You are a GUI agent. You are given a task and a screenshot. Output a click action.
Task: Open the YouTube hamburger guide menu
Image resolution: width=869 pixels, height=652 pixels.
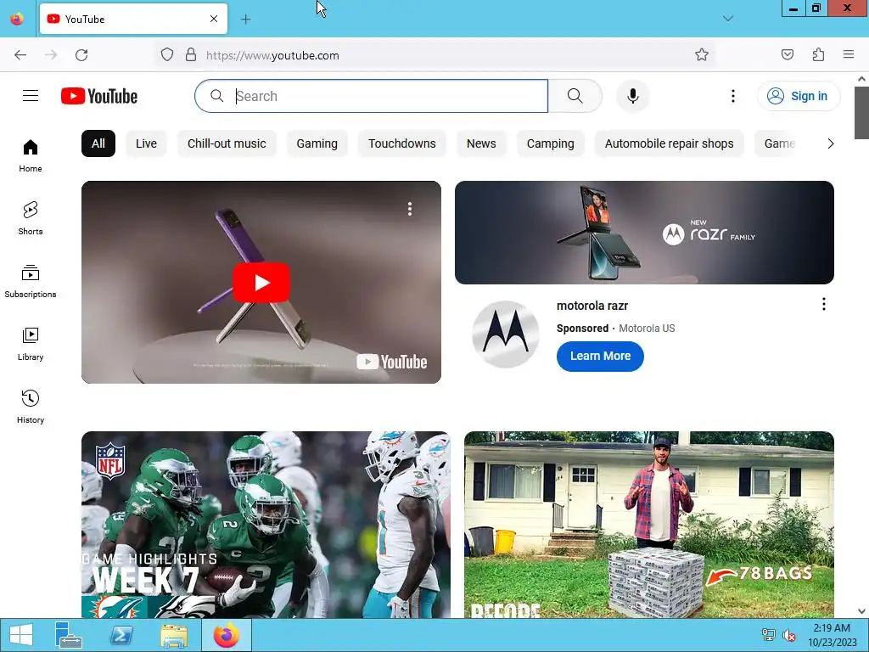coord(31,96)
